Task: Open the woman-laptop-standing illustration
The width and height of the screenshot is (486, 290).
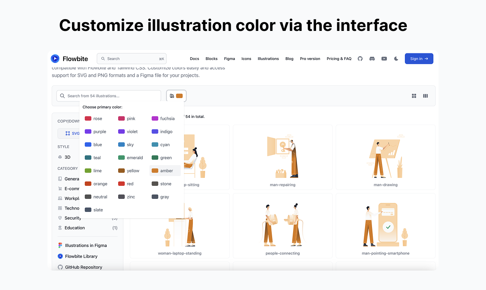Action: click(x=179, y=226)
